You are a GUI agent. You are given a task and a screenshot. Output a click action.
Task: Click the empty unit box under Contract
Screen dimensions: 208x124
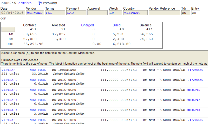8,29
